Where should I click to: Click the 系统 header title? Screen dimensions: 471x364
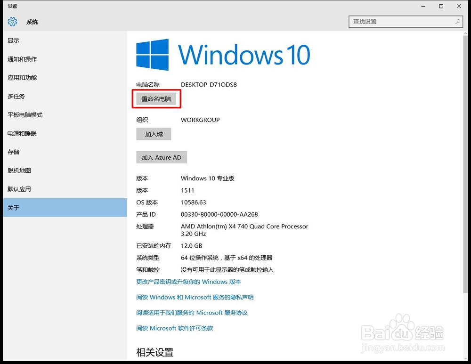(32, 22)
